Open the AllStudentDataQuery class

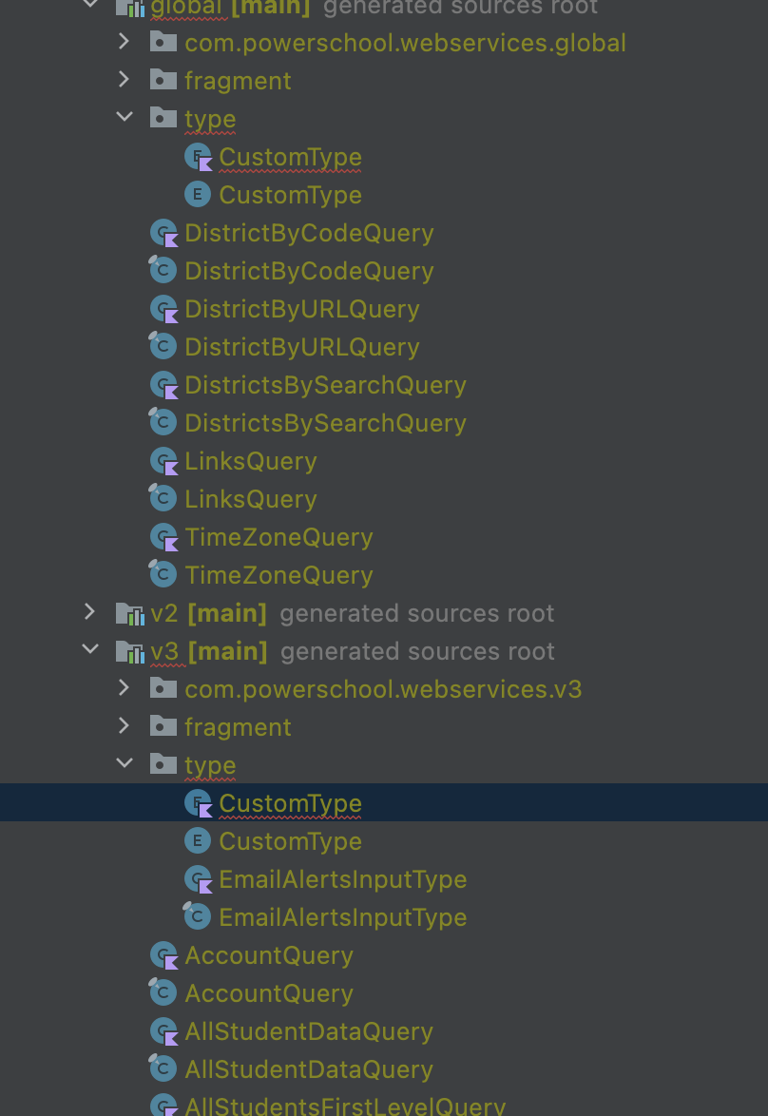click(x=308, y=1068)
